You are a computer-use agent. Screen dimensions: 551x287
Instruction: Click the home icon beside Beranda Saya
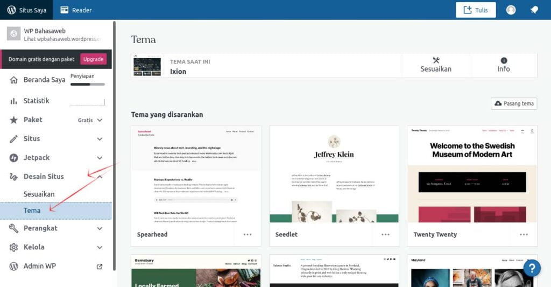coord(13,80)
